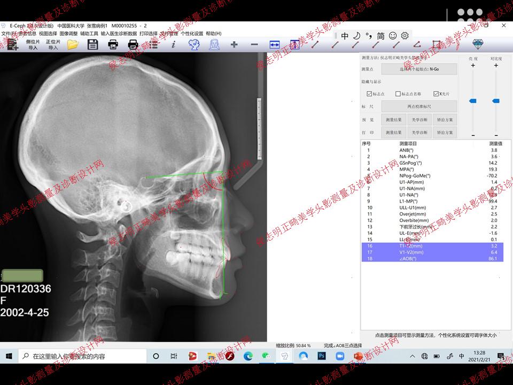Select the Overbite(mm) measurement row
This screenshot has width=513, height=385.
click(432, 220)
